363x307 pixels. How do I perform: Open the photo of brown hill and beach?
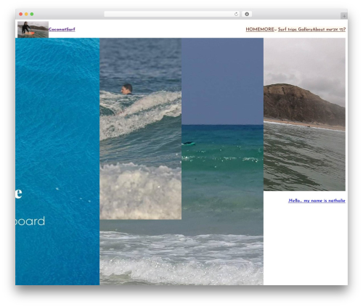point(304,115)
